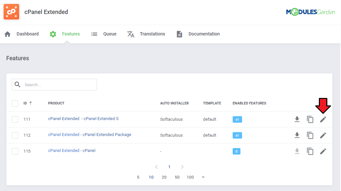Click the 0 enabled features badge for 115

(x=237, y=151)
